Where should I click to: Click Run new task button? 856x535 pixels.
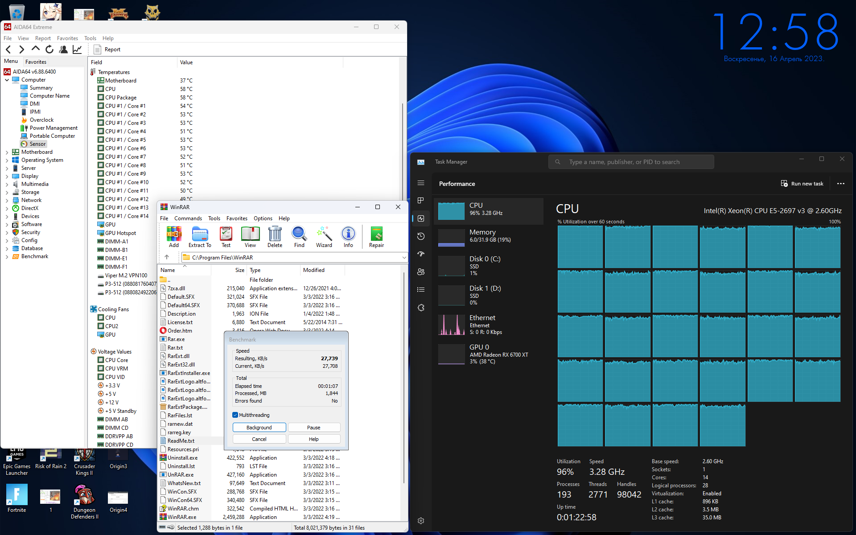tap(802, 184)
